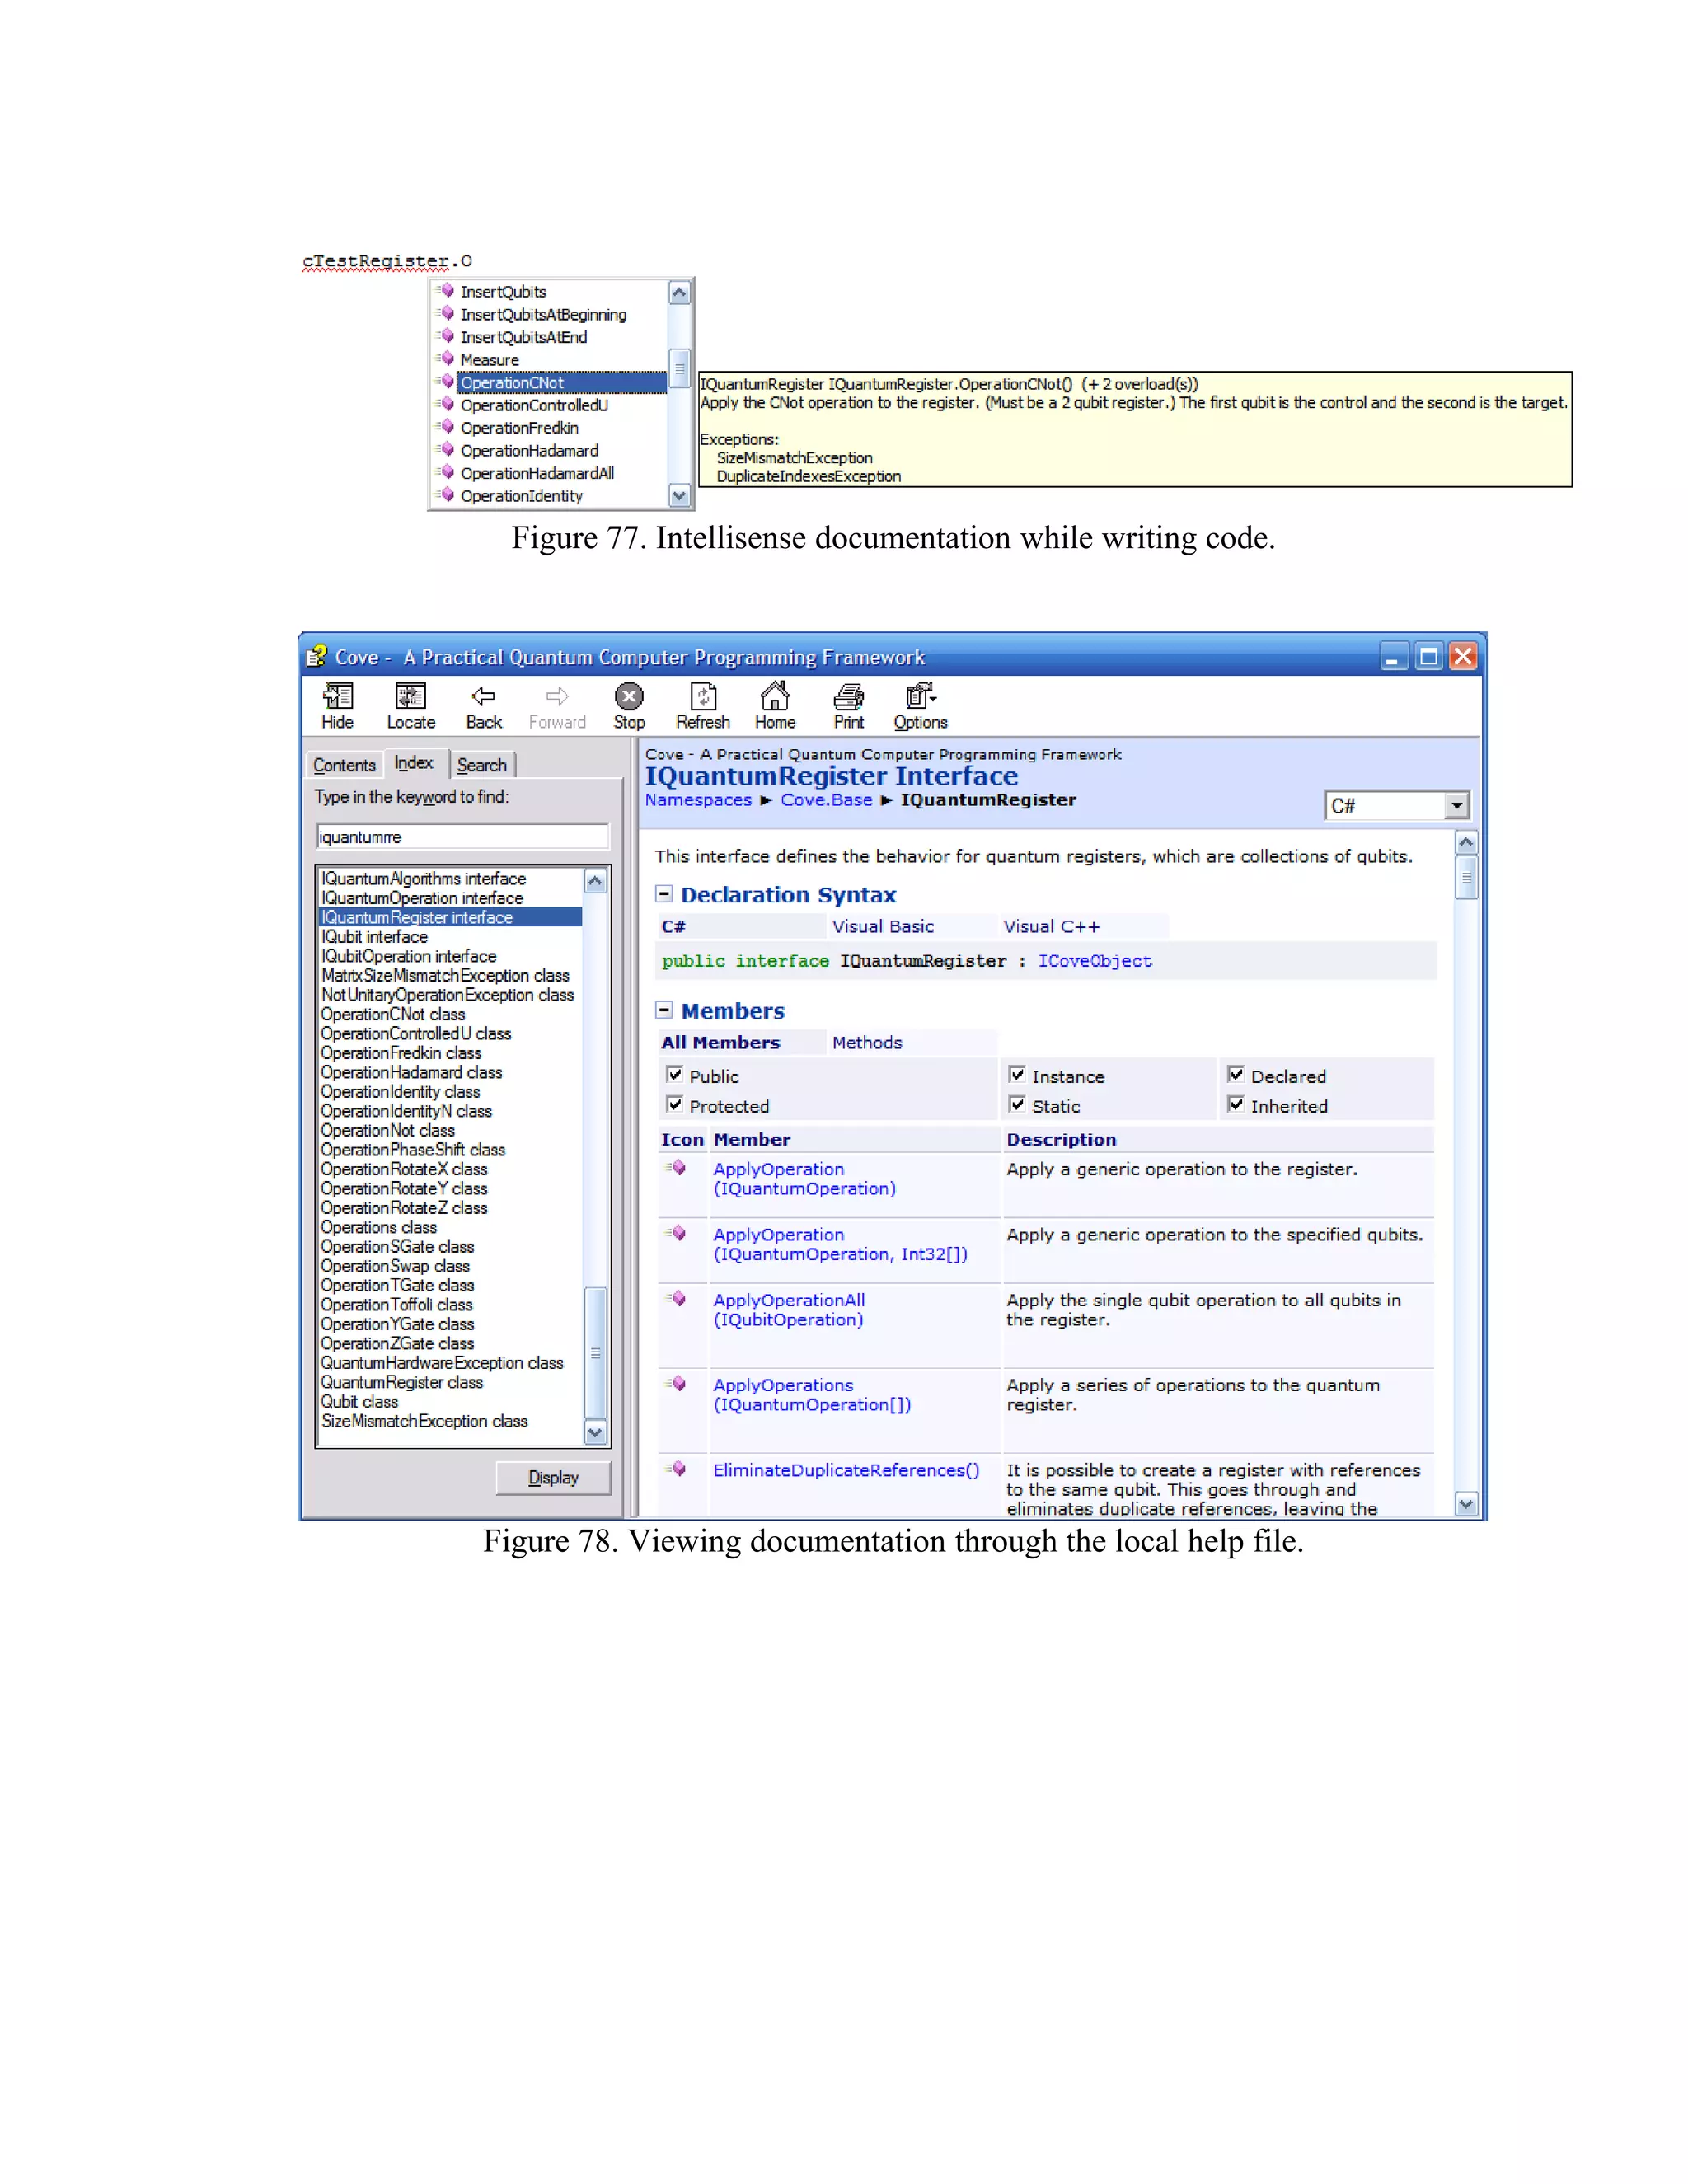Click the member icon for ApplyOperationAll
Viewport: 1688px width, 2184px height.
(677, 1299)
